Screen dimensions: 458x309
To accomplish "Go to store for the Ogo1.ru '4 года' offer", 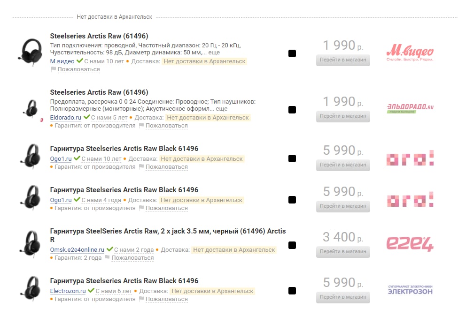I will coord(343,206).
